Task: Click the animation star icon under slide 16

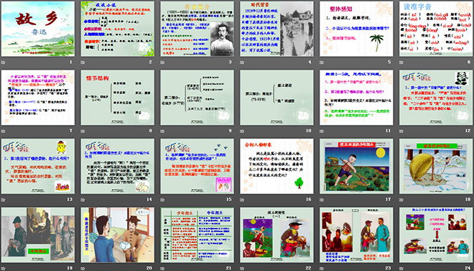Action: click(242, 200)
